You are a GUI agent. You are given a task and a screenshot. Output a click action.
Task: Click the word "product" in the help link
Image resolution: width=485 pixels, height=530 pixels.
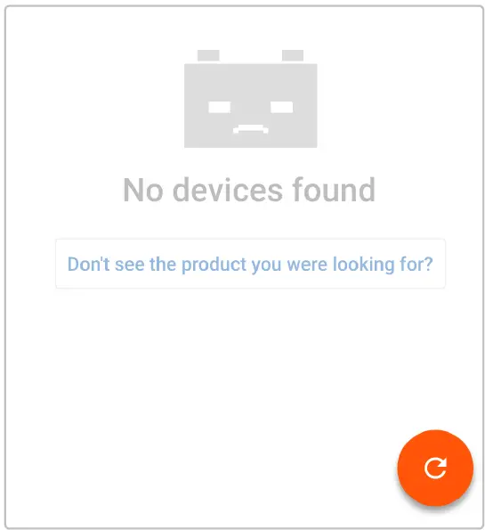(x=214, y=265)
